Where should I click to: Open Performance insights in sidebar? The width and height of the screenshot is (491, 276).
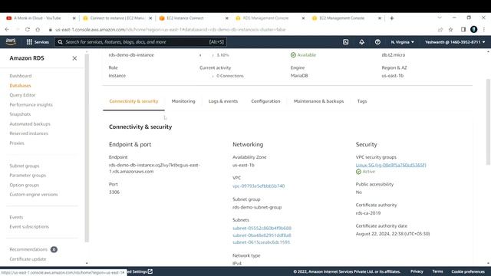[31, 104]
